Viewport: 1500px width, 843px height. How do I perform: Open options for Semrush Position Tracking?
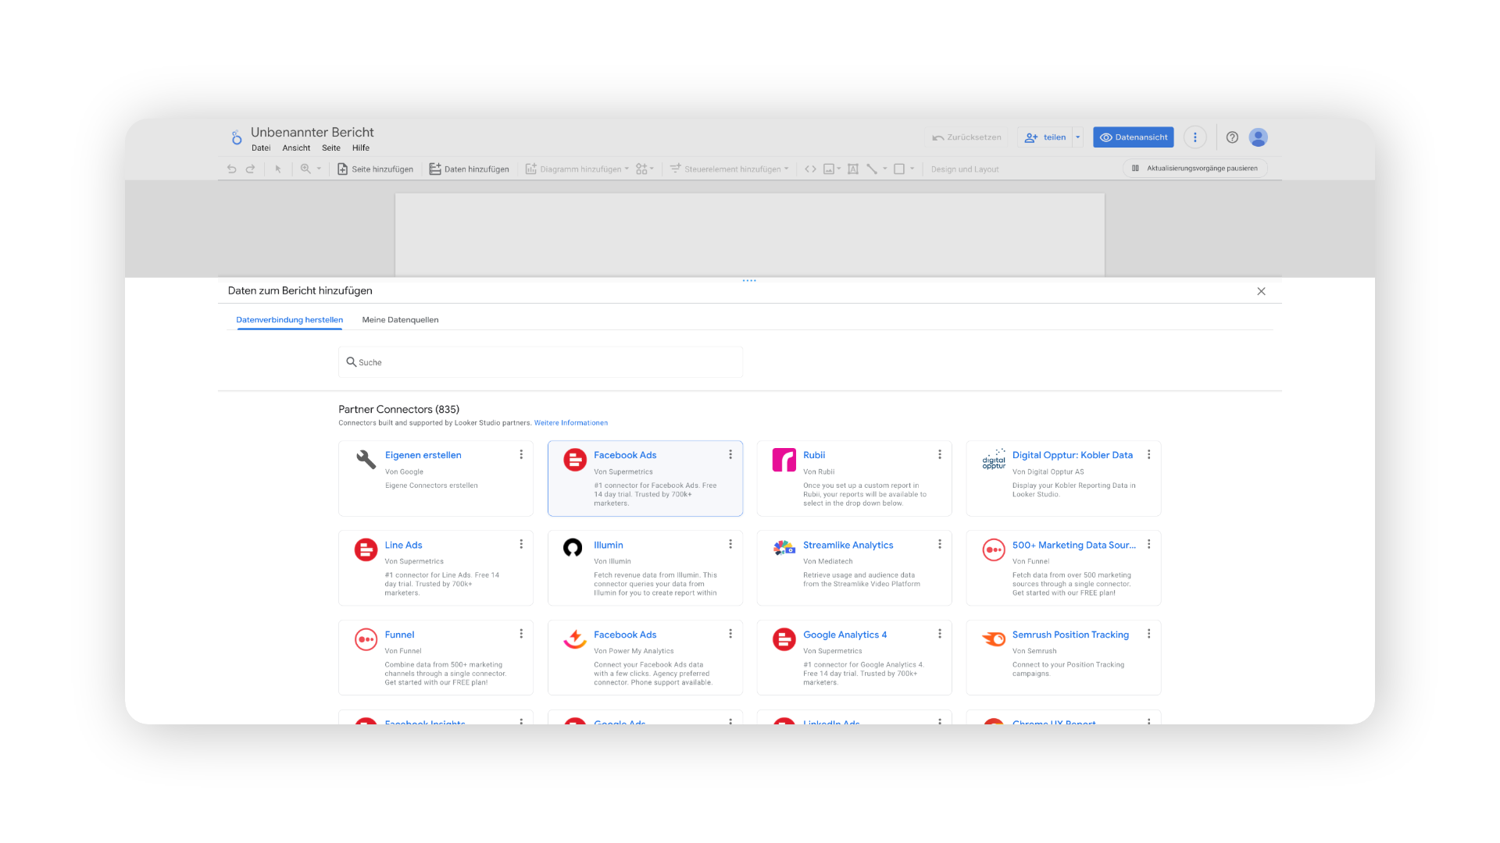point(1148,634)
